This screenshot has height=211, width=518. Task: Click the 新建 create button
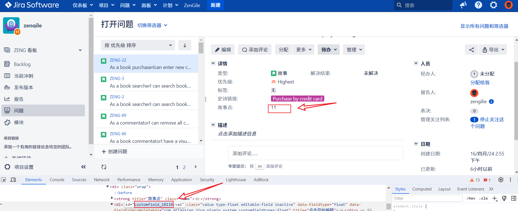coord(215,5)
